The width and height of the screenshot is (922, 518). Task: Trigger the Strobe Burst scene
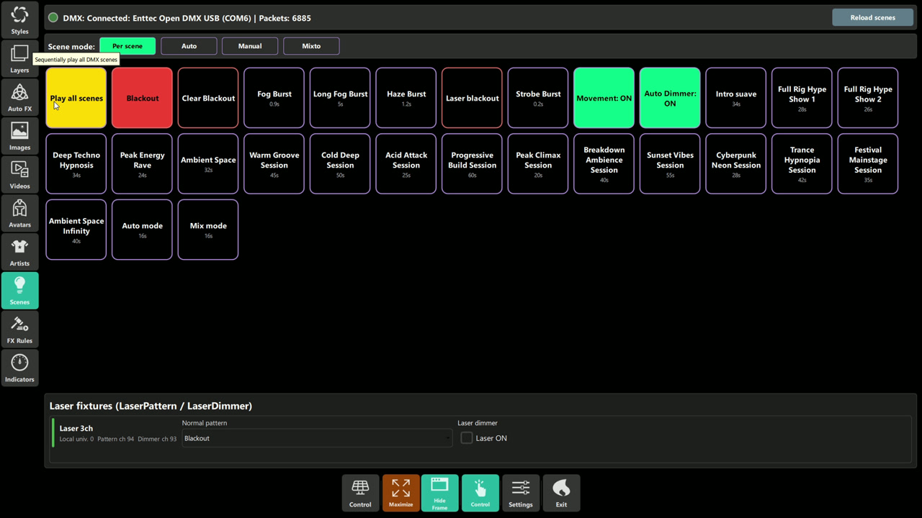538,98
